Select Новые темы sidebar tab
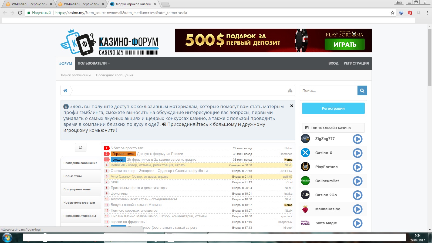The width and height of the screenshot is (432, 243). (x=81, y=176)
